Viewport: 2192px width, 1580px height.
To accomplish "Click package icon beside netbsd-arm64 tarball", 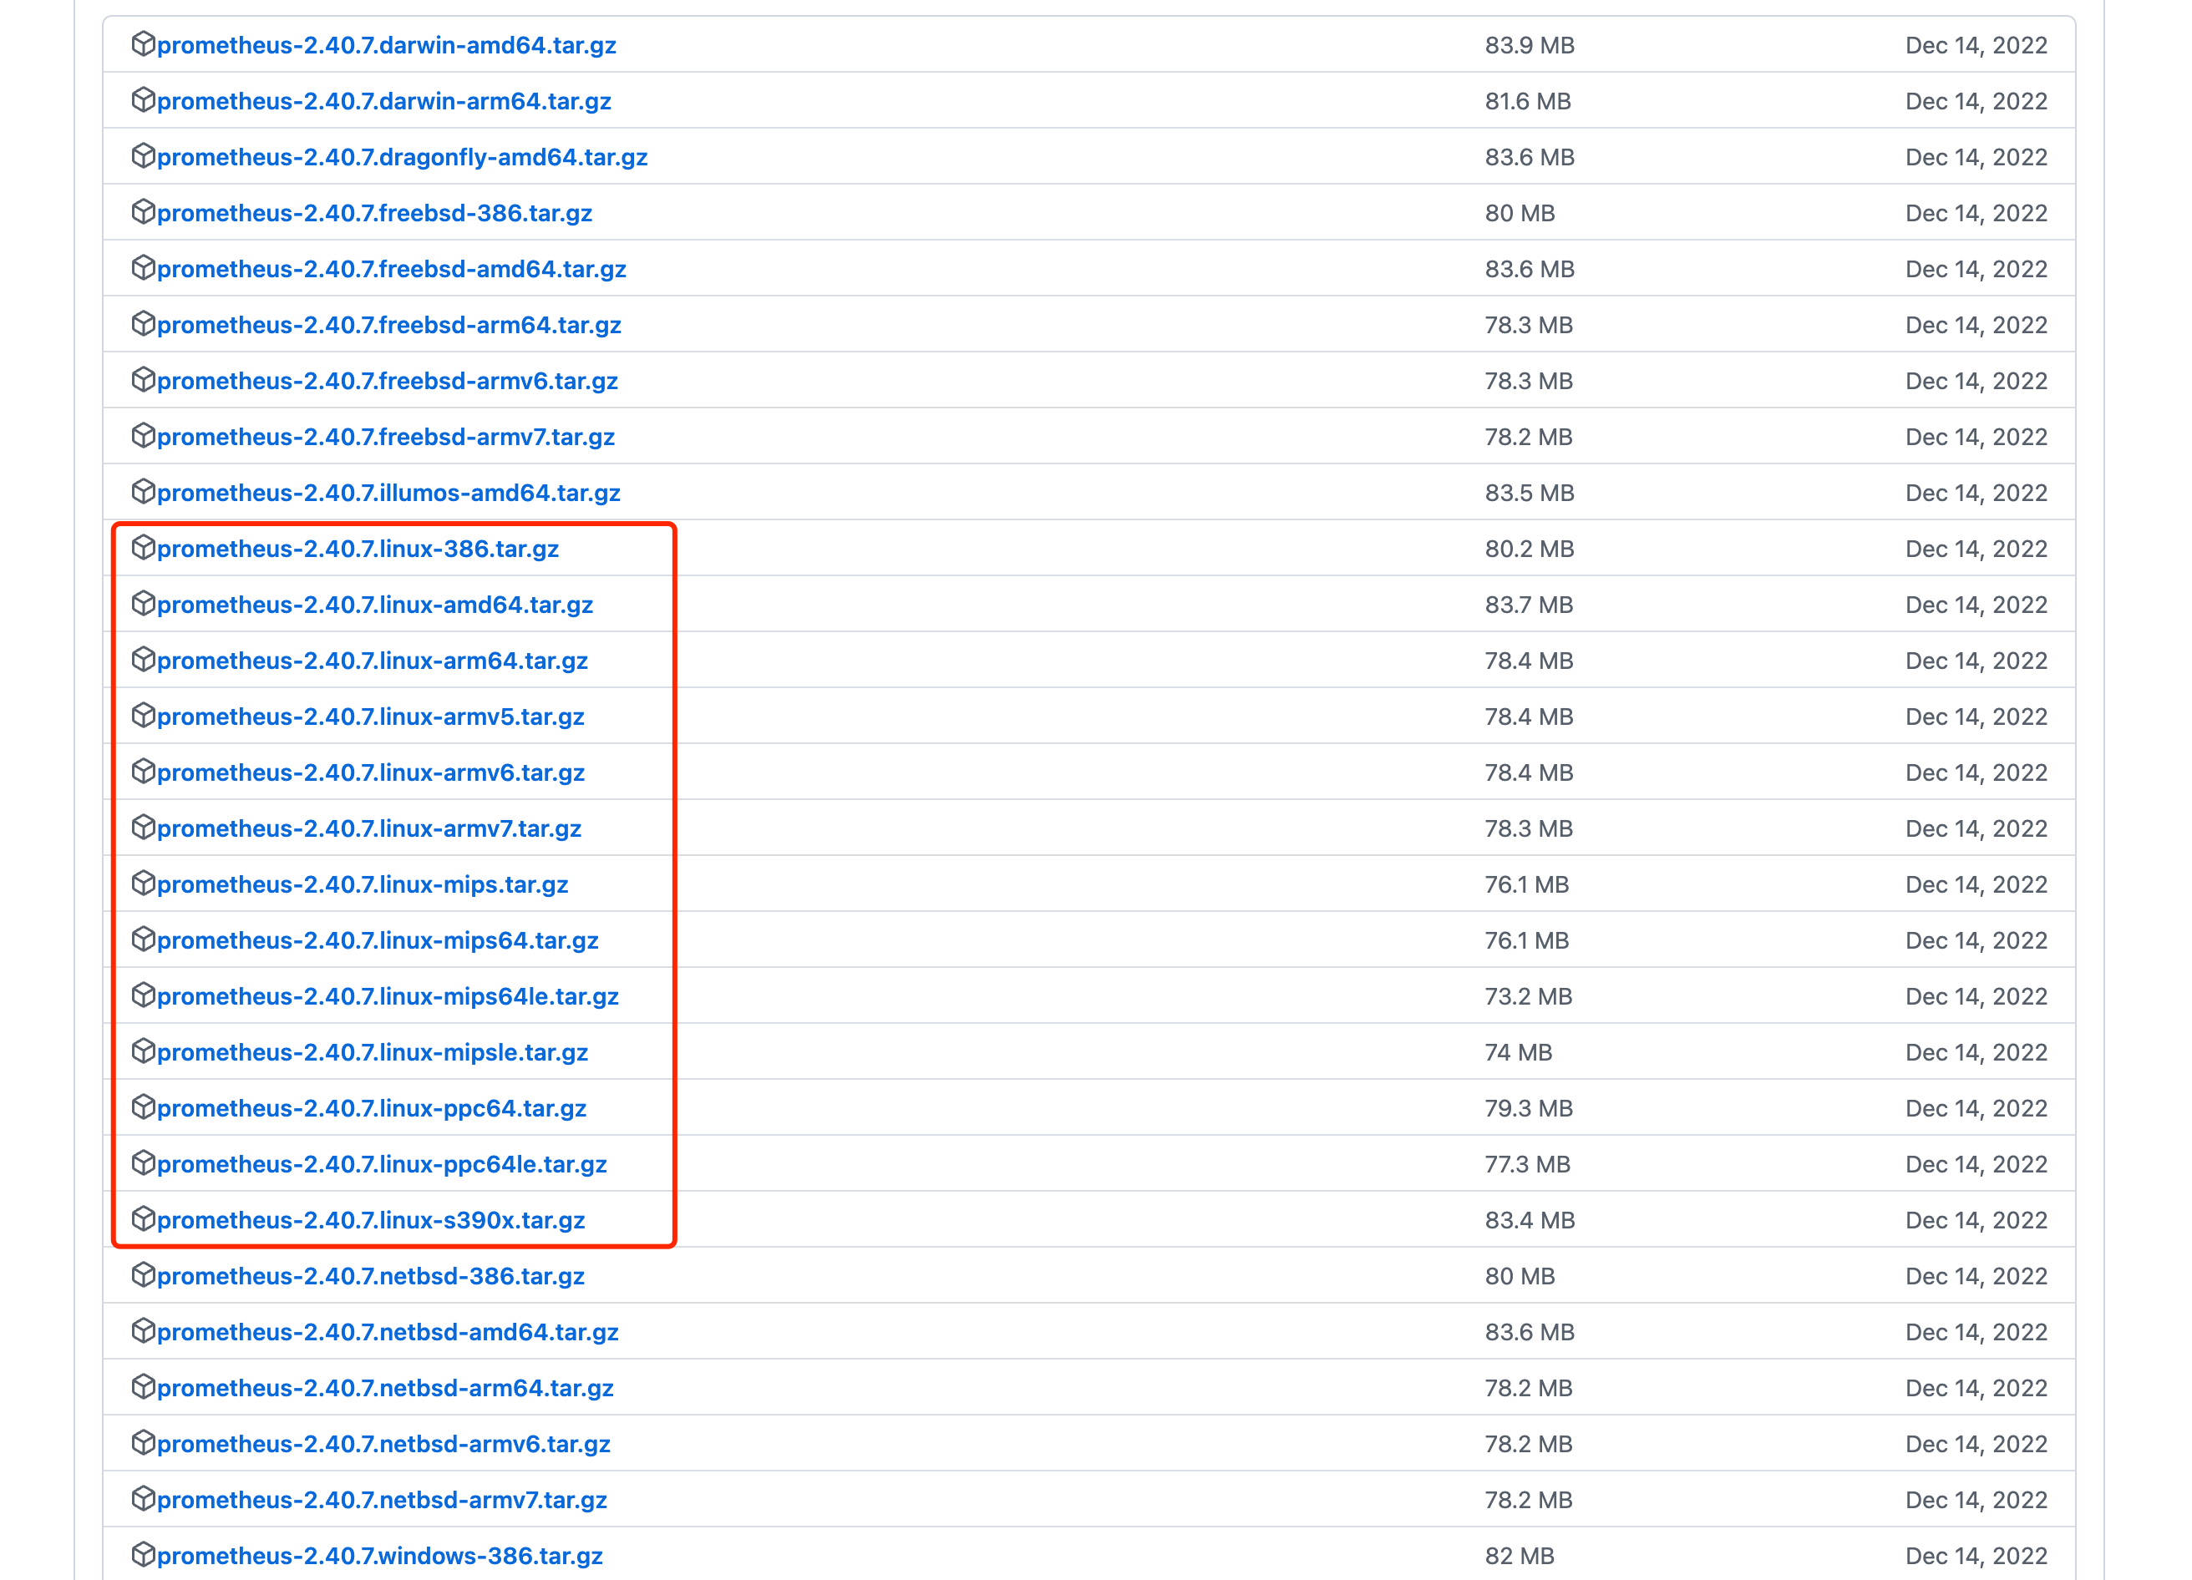I will [x=143, y=1387].
